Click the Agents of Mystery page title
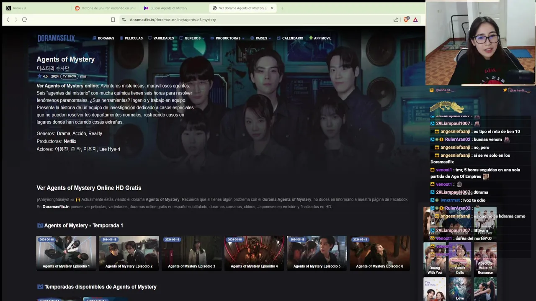536x301 pixels. [x=66, y=59]
